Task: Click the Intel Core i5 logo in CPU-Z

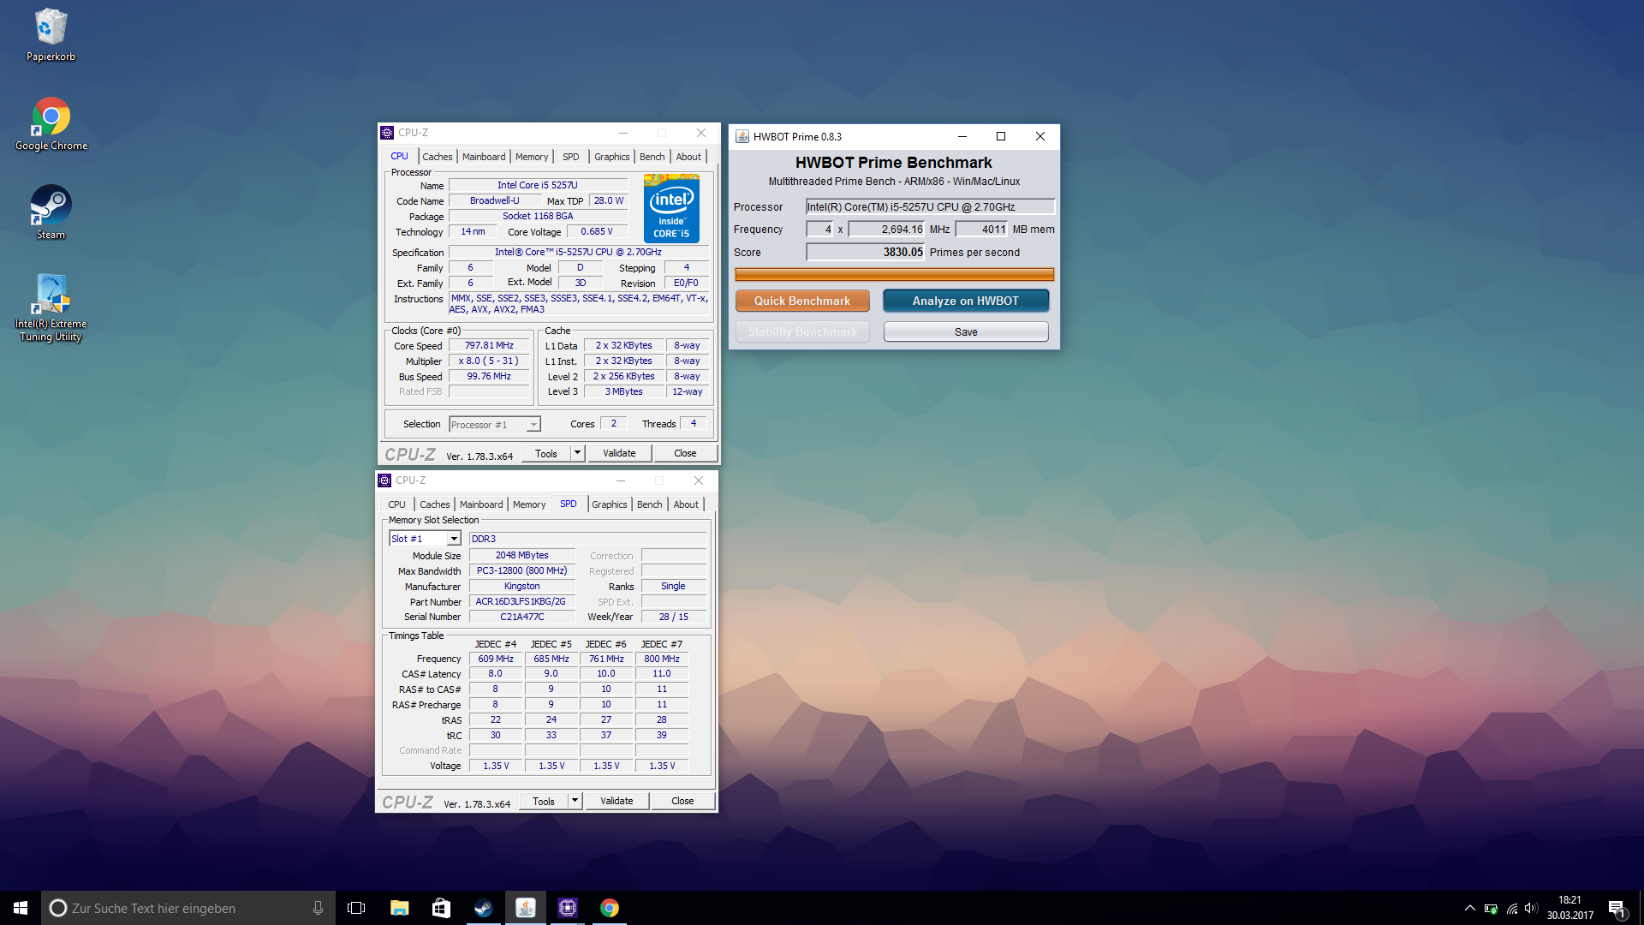Action: (671, 209)
